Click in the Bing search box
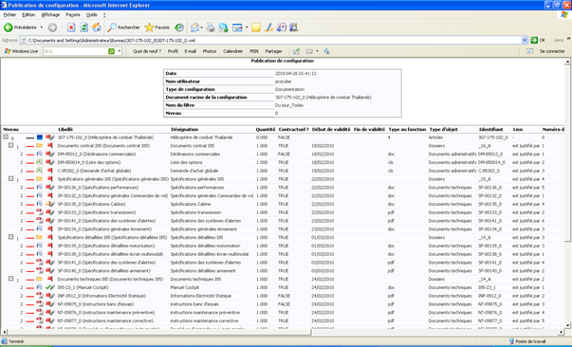This screenshot has width=572, height=347. pyautogui.click(x=76, y=51)
